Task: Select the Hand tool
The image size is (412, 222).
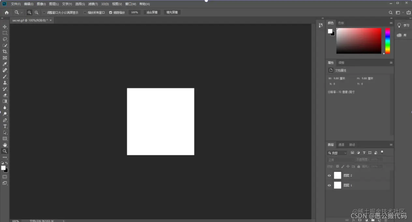Action: coord(5,145)
